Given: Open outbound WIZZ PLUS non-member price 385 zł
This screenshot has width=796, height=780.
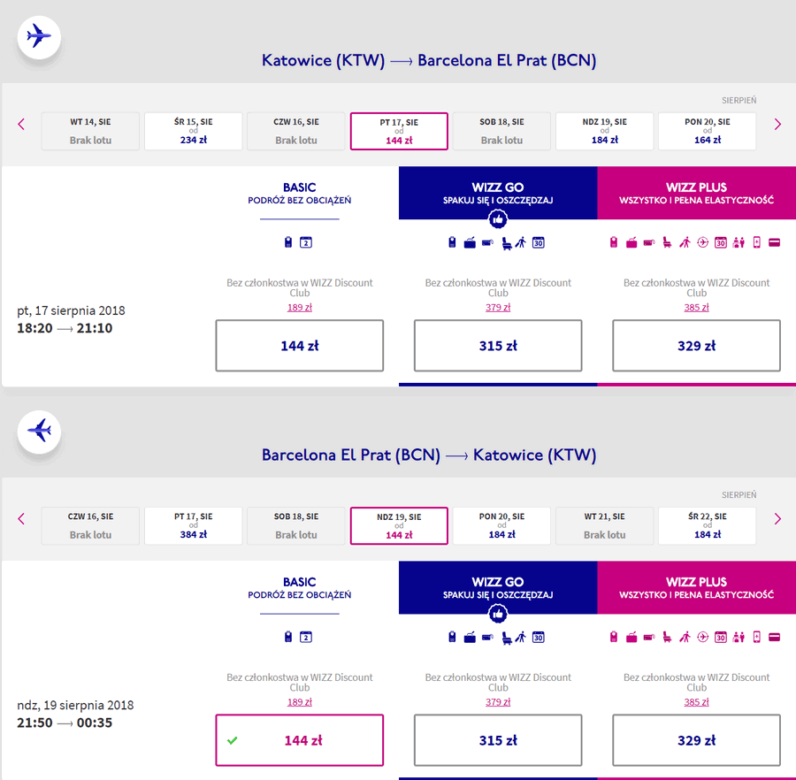Looking at the screenshot, I should [697, 308].
